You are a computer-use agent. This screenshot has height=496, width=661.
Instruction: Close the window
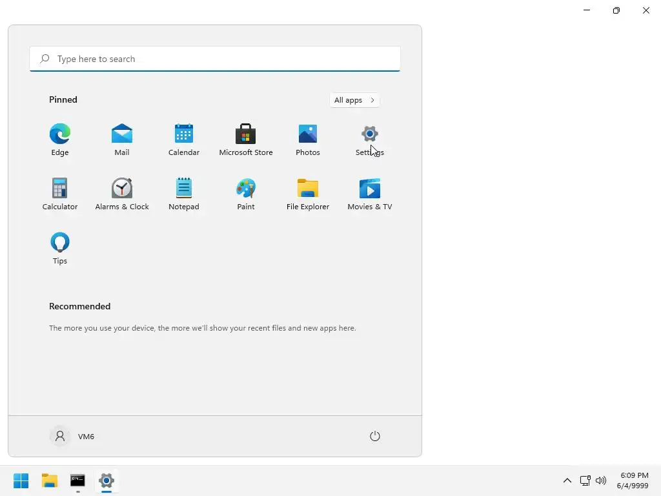tap(646, 10)
